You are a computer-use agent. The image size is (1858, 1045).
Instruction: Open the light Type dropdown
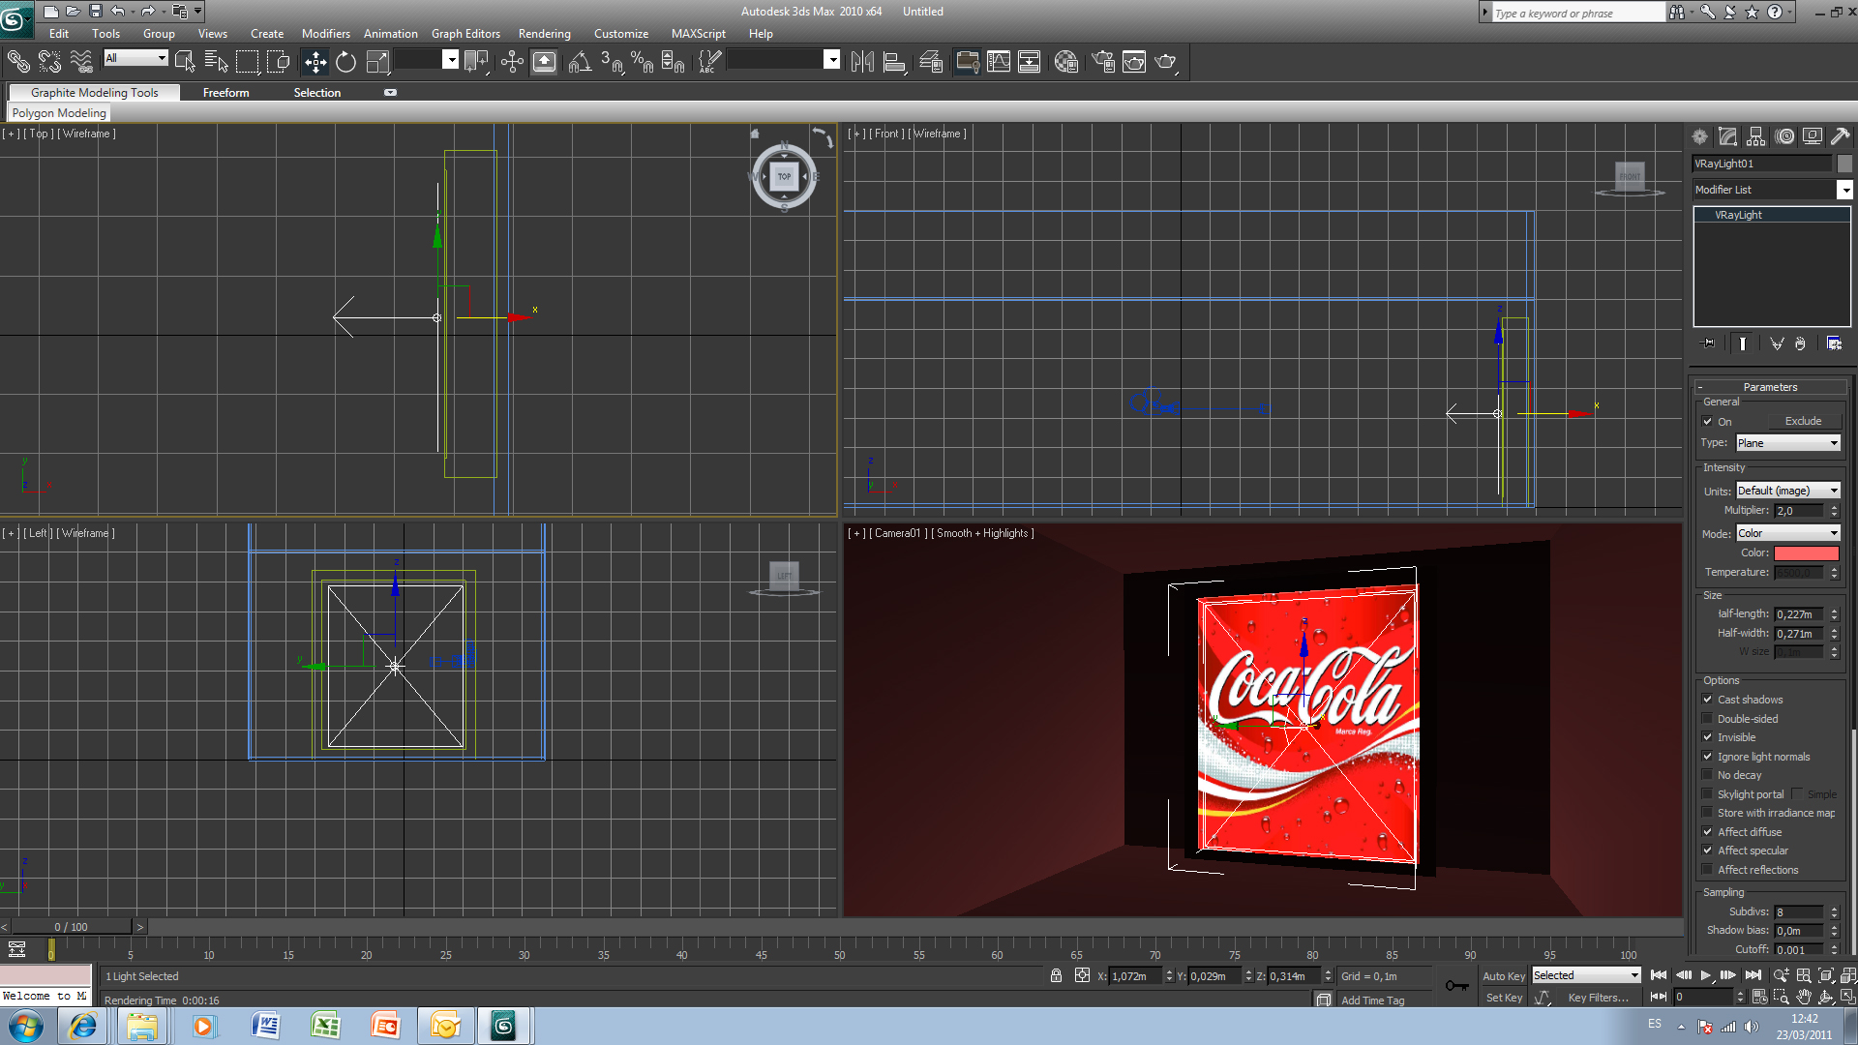tap(1787, 443)
